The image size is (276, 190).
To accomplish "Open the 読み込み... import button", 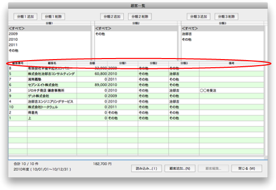I will [x=147, y=169].
